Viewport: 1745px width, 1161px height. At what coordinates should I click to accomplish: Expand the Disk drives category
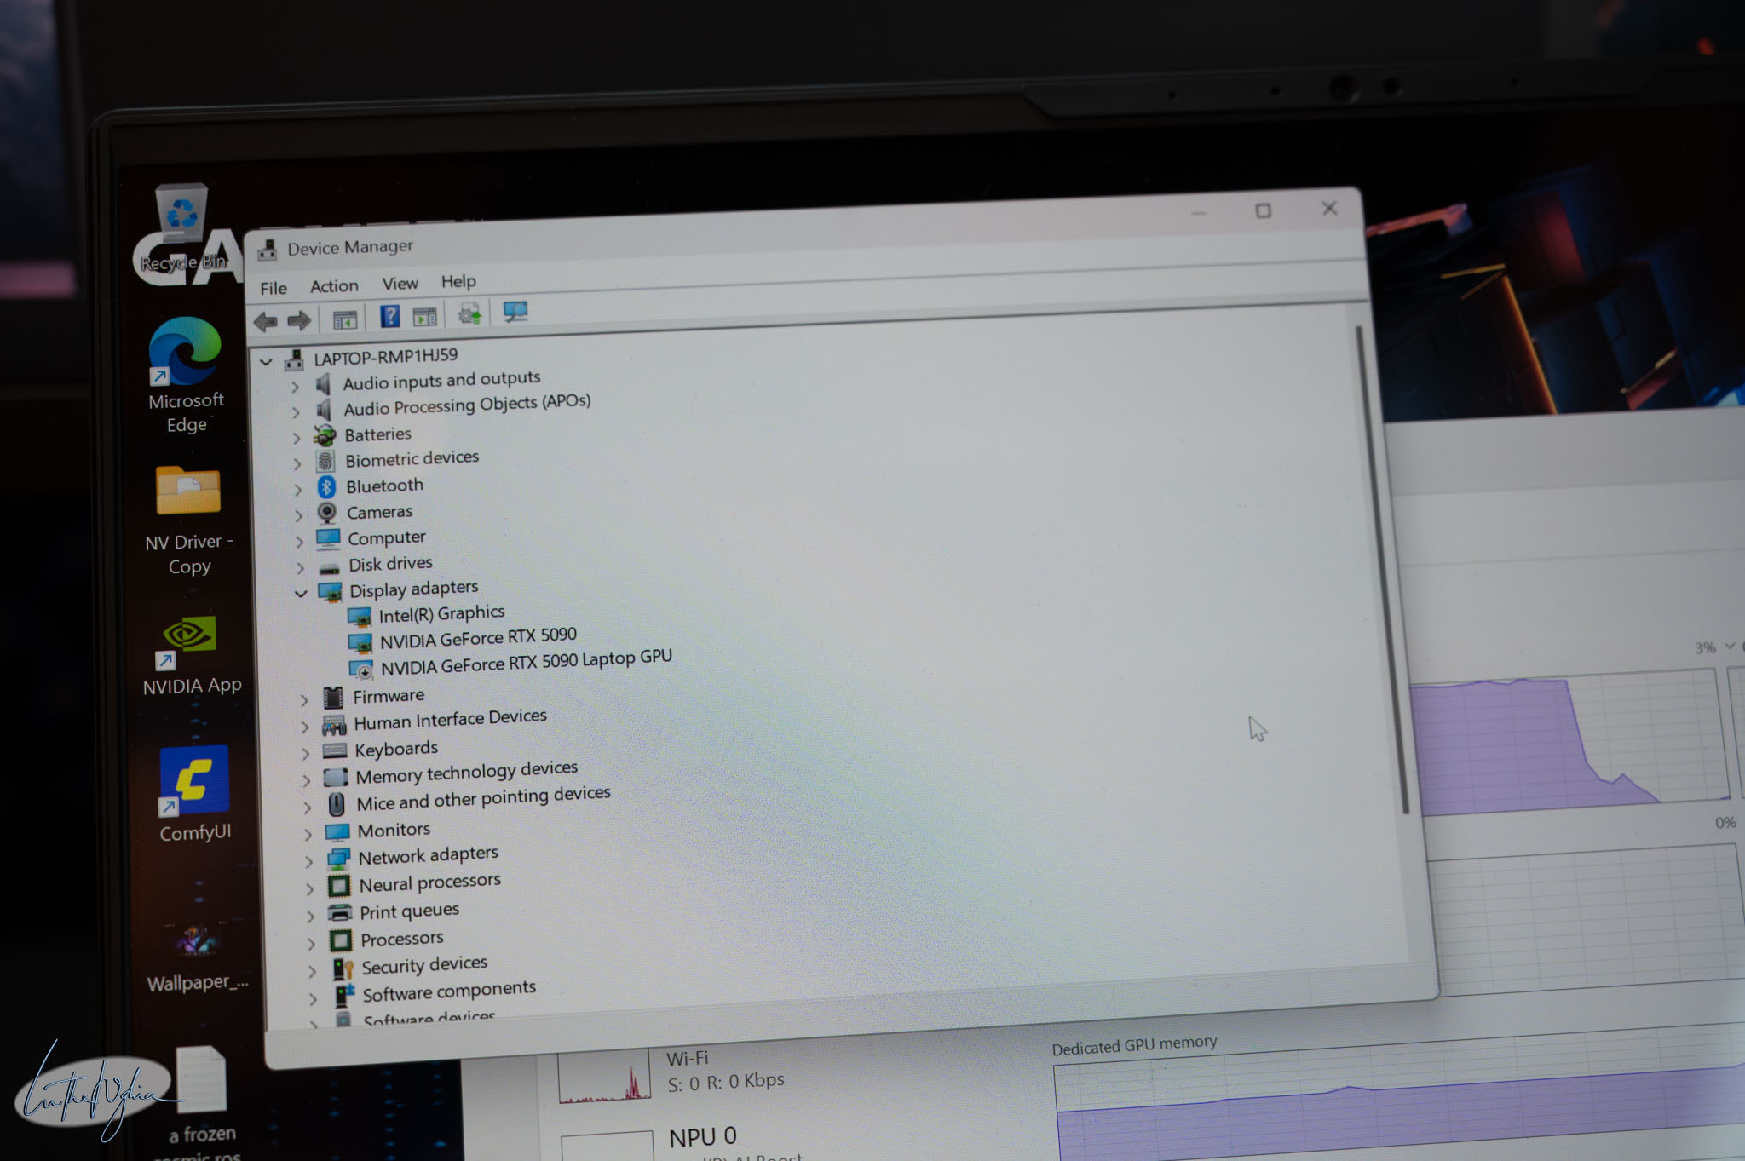(x=300, y=567)
